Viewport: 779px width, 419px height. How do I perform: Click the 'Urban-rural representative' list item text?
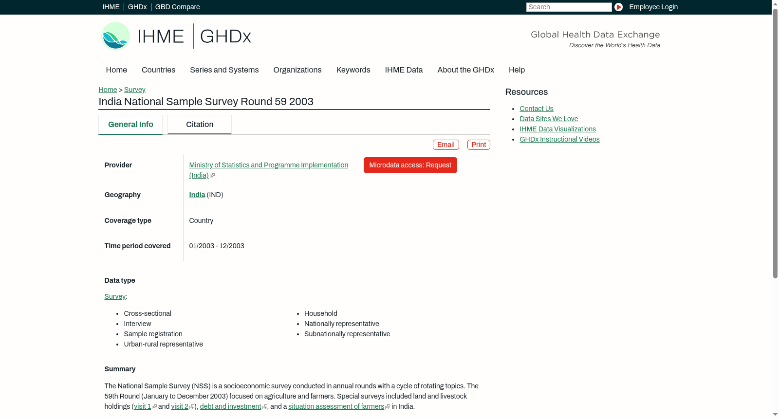click(x=164, y=344)
